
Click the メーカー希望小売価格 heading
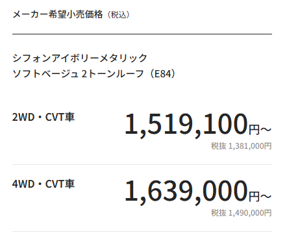point(58,14)
